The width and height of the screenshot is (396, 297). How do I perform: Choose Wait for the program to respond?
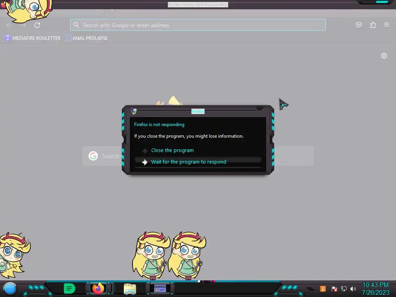click(198, 162)
